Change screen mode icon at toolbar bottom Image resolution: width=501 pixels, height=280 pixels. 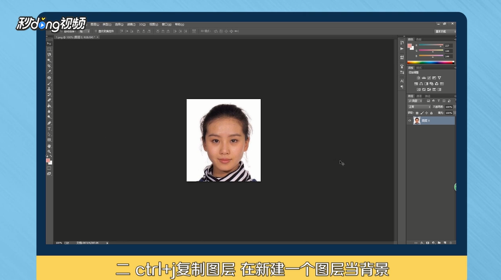coord(49,174)
